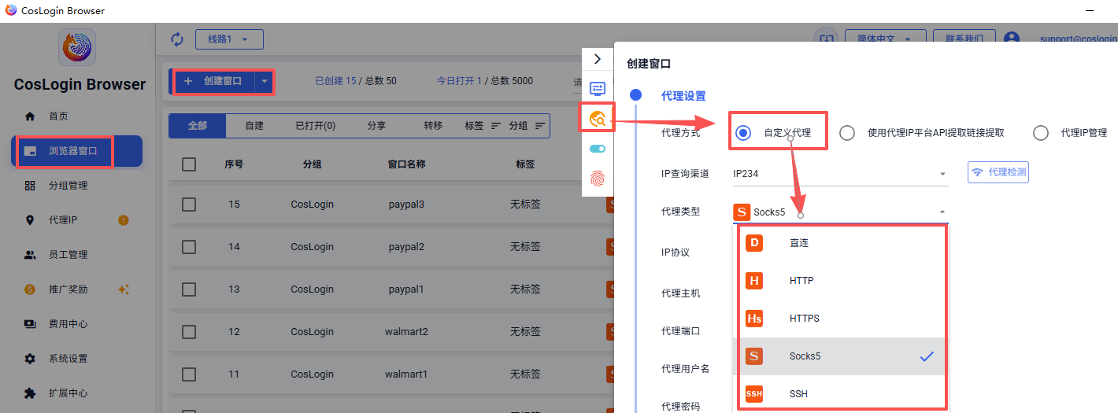
Task: Choose Socks5 from proxy type list
Action: pyautogui.click(x=842, y=356)
